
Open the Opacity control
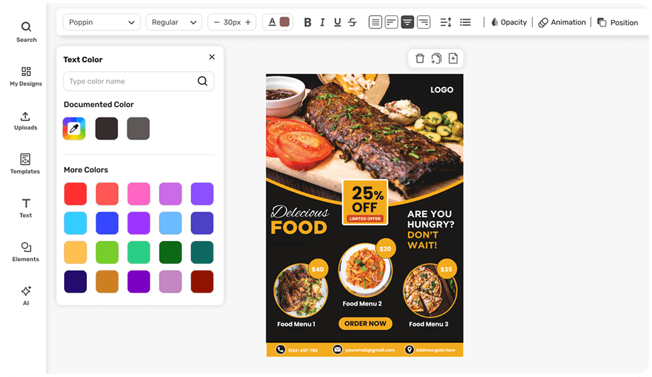508,22
